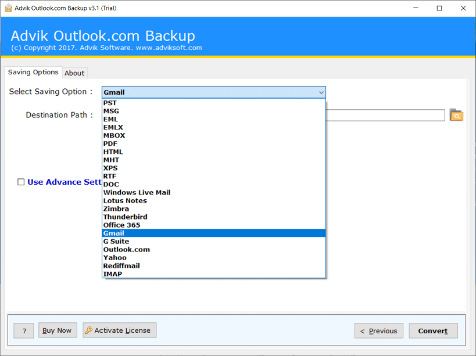Click the question mark help button
The height and width of the screenshot is (356, 476).
pyautogui.click(x=24, y=330)
